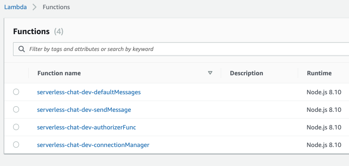Click the function count (4) label
The width and height of the screenshot is (349, 166).
(59, 32)
